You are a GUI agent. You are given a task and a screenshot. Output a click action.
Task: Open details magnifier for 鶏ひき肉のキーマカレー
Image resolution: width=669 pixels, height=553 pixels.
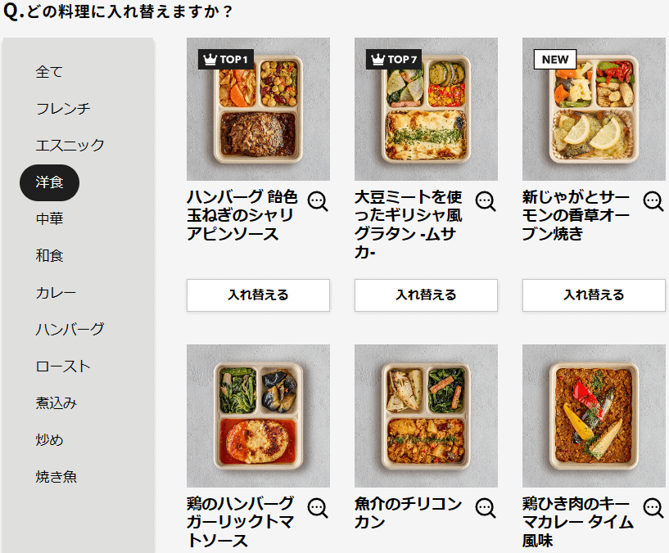[x=653, y=508]
